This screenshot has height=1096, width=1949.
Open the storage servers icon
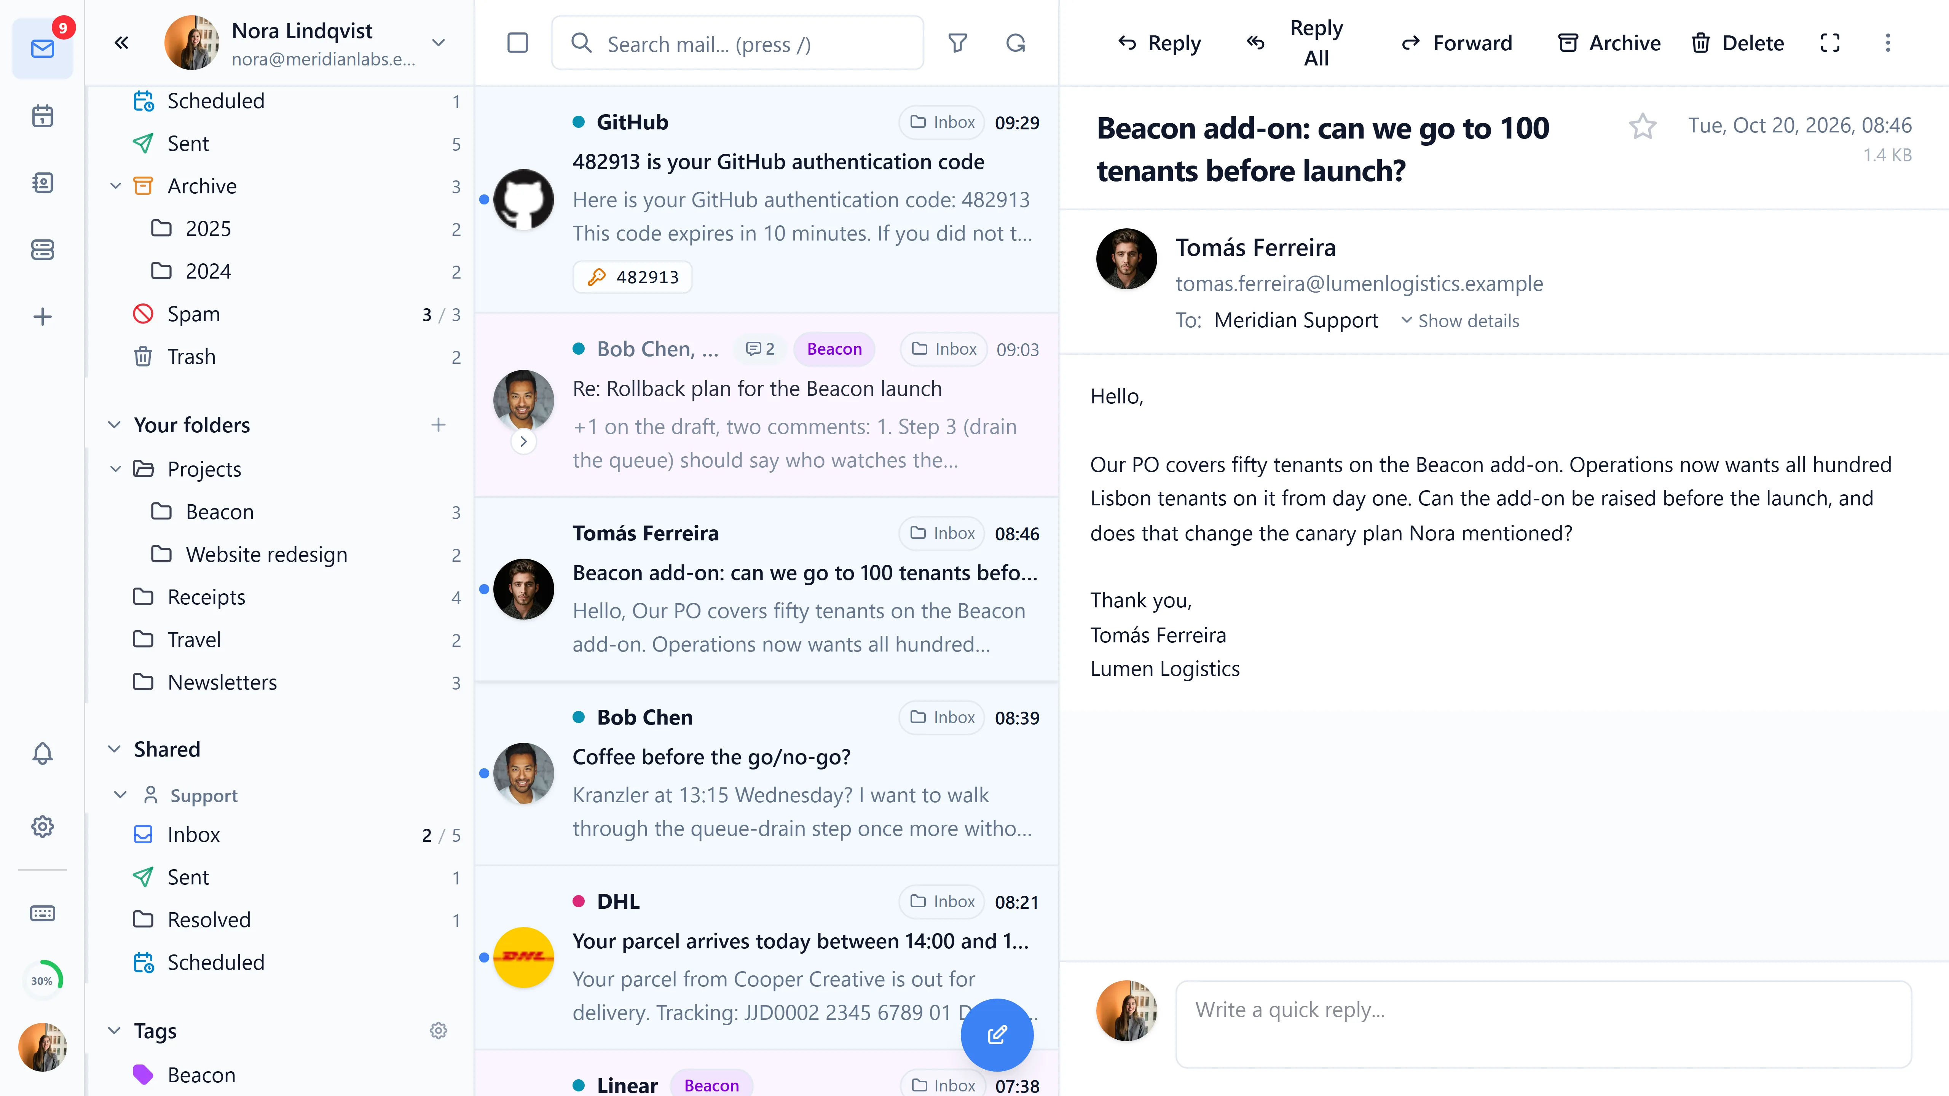42,250
